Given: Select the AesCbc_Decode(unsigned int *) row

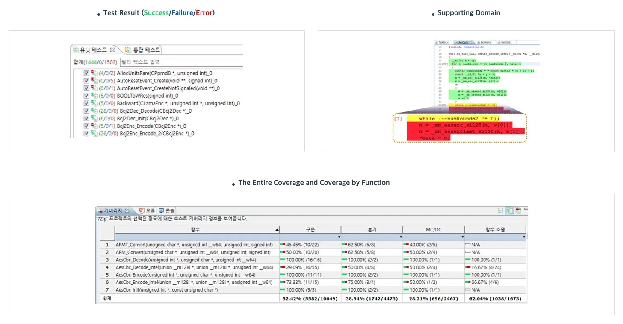Looking at the screenshot, I should point(313,260).
